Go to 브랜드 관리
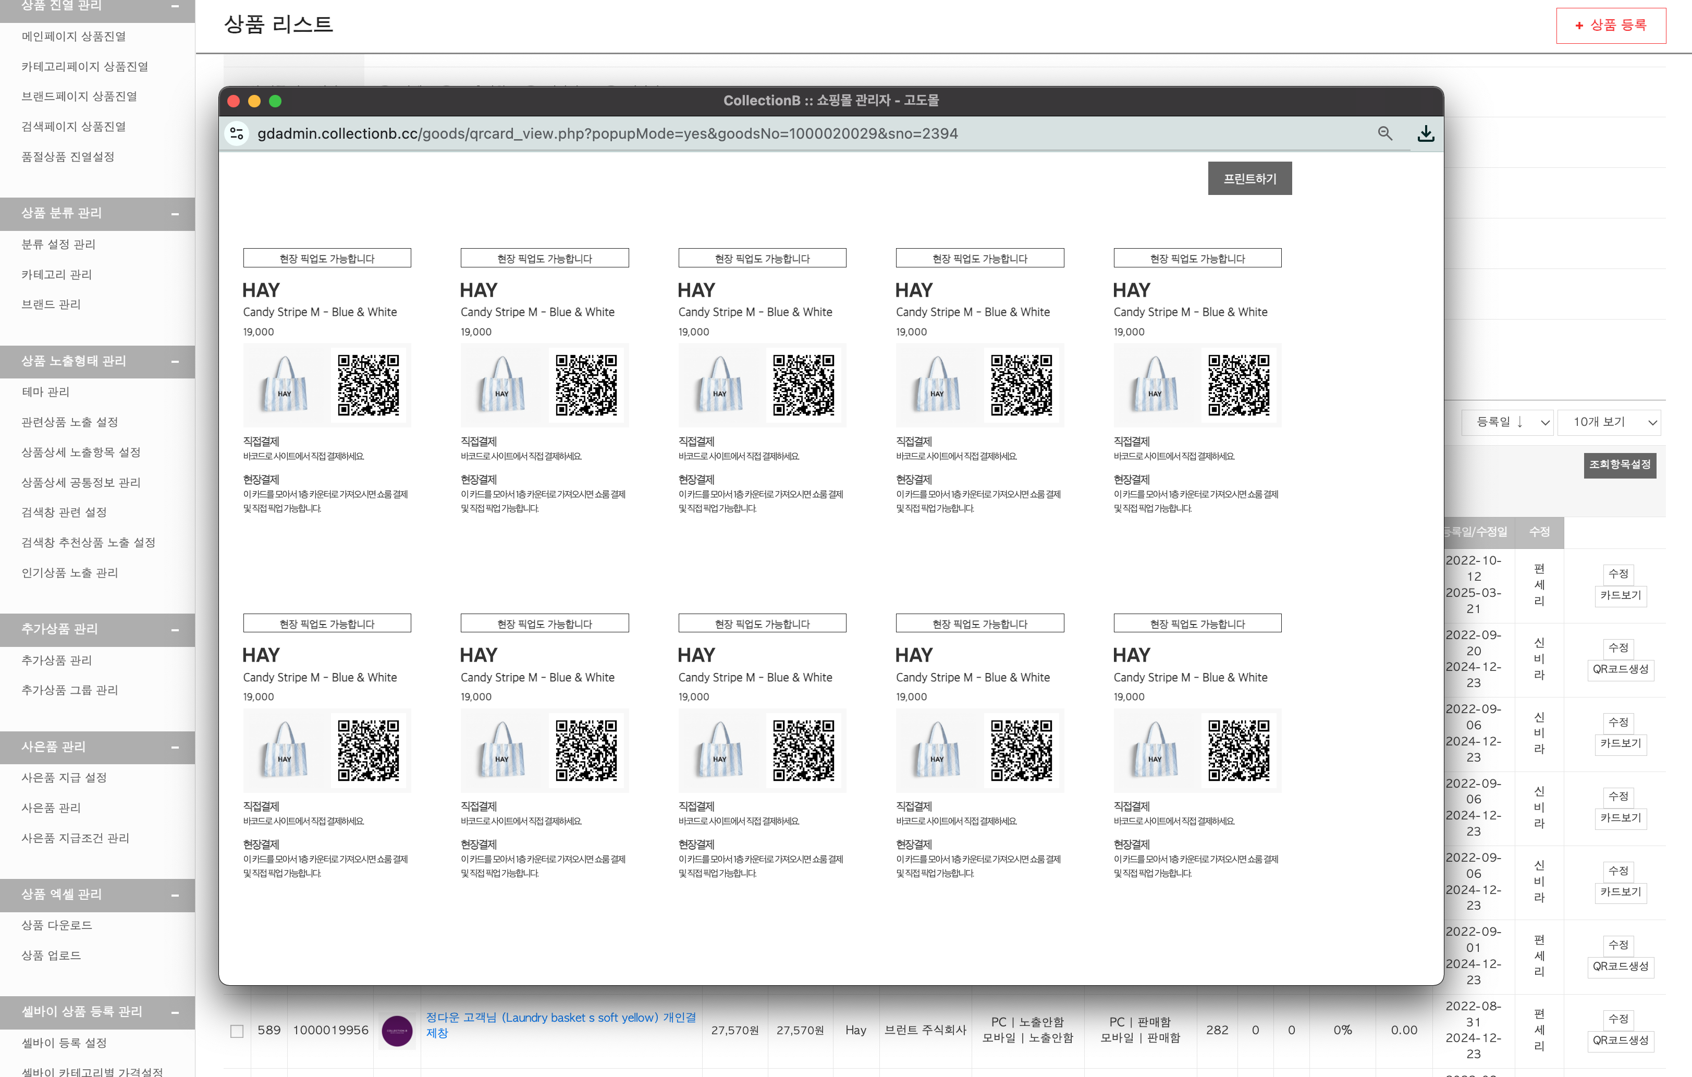Screen dimensions: 1692x1077 point(51,304)
